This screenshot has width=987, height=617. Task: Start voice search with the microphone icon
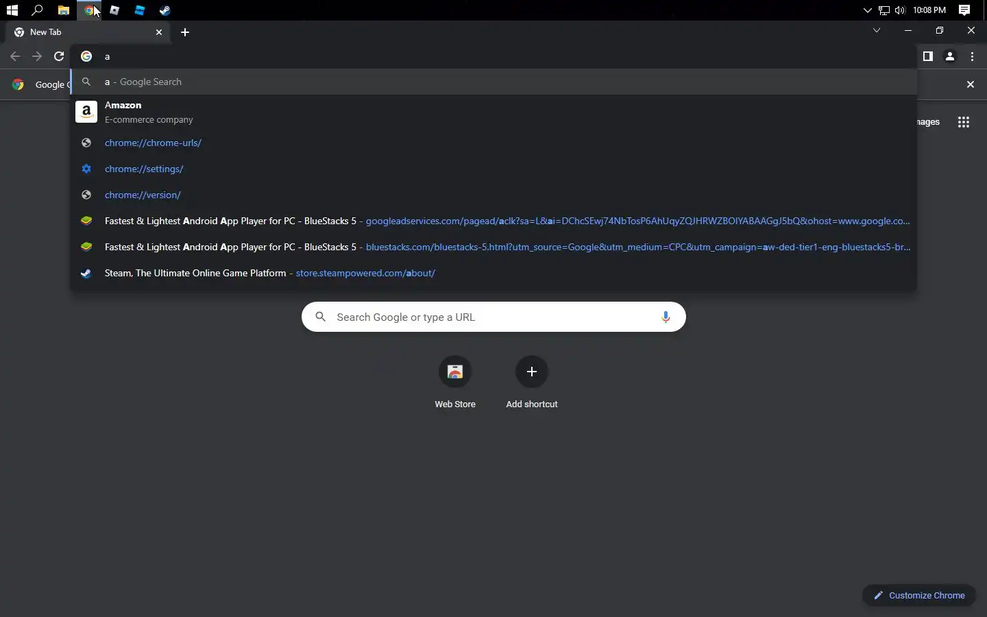(x=665, y=317)
